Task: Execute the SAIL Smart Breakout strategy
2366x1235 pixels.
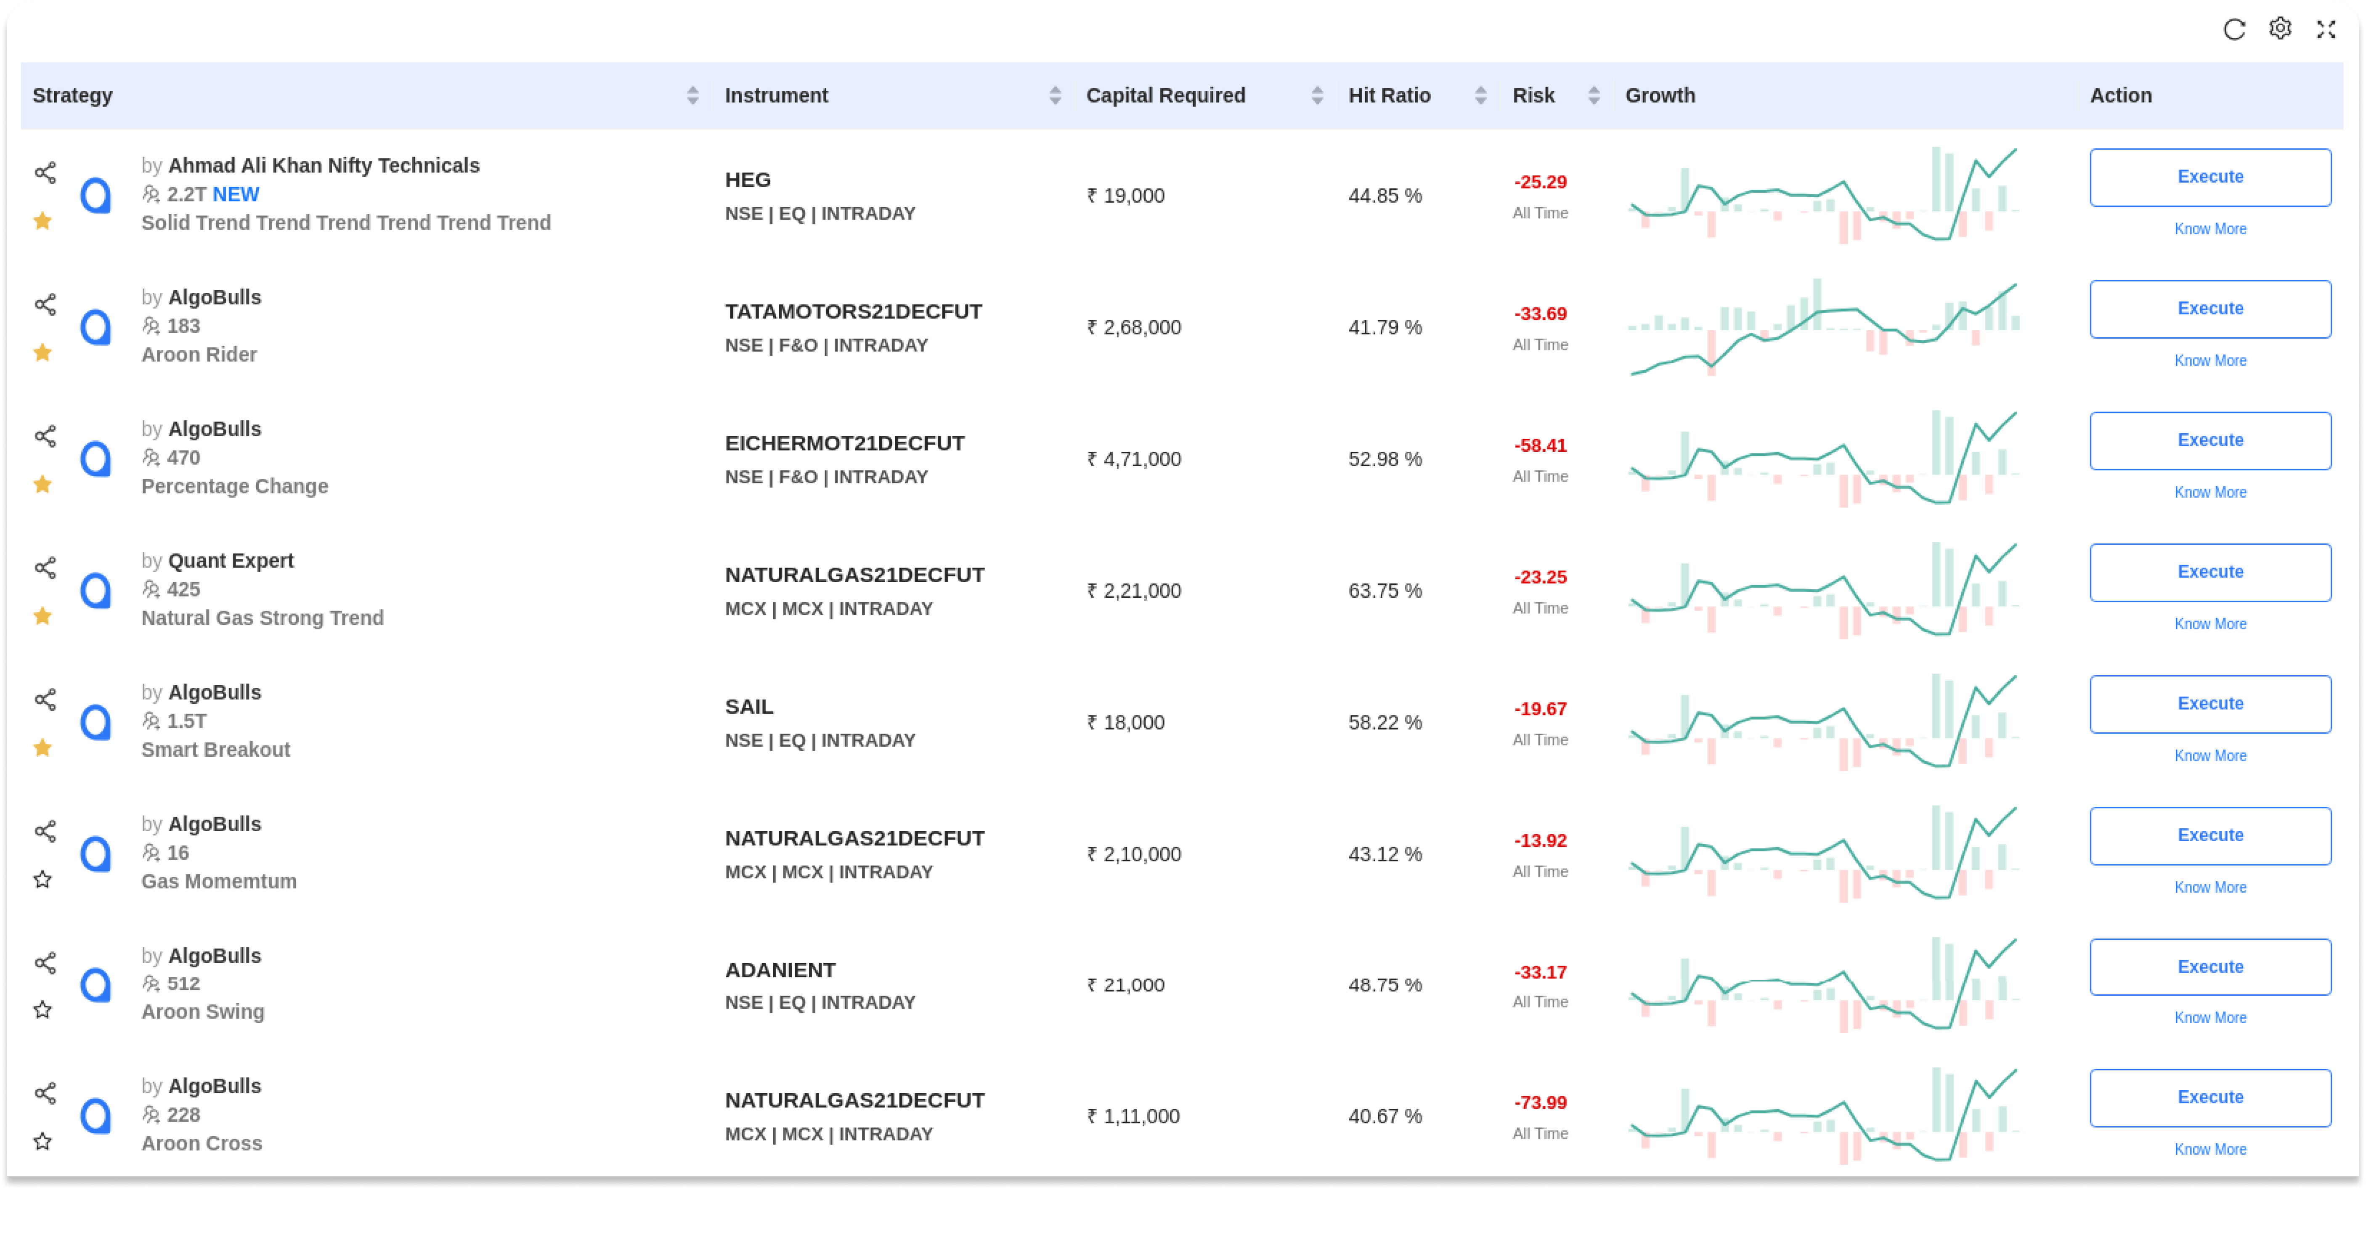Action: tap(2210, 704)
